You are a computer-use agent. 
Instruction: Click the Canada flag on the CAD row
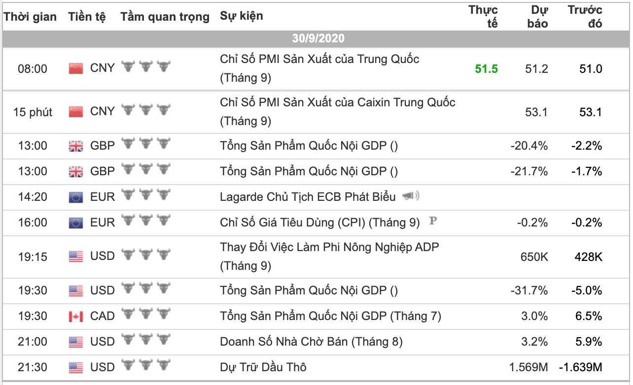pos(76,316)
